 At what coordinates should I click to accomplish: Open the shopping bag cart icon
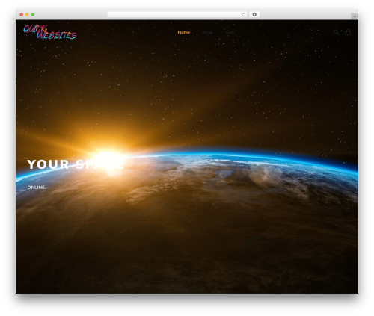click(x=348, y=32)
